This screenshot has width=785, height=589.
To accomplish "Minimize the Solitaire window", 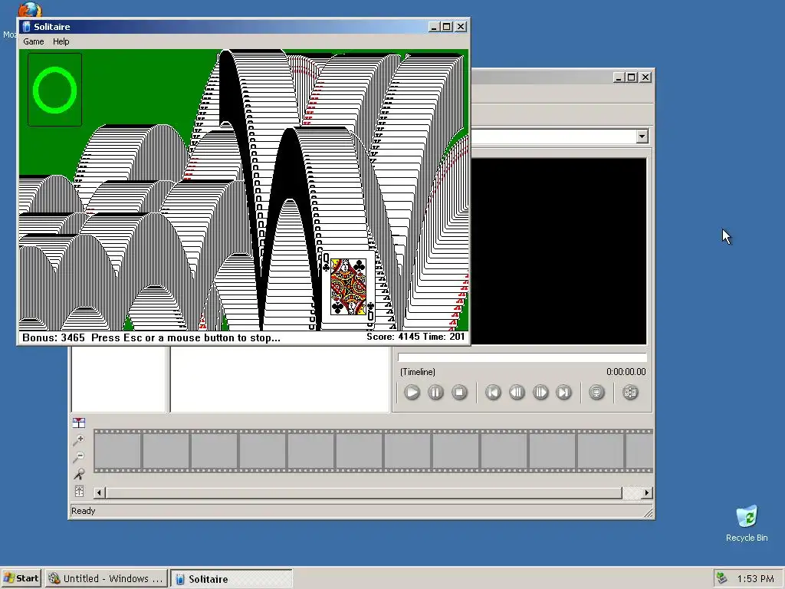I will (434, 27).
